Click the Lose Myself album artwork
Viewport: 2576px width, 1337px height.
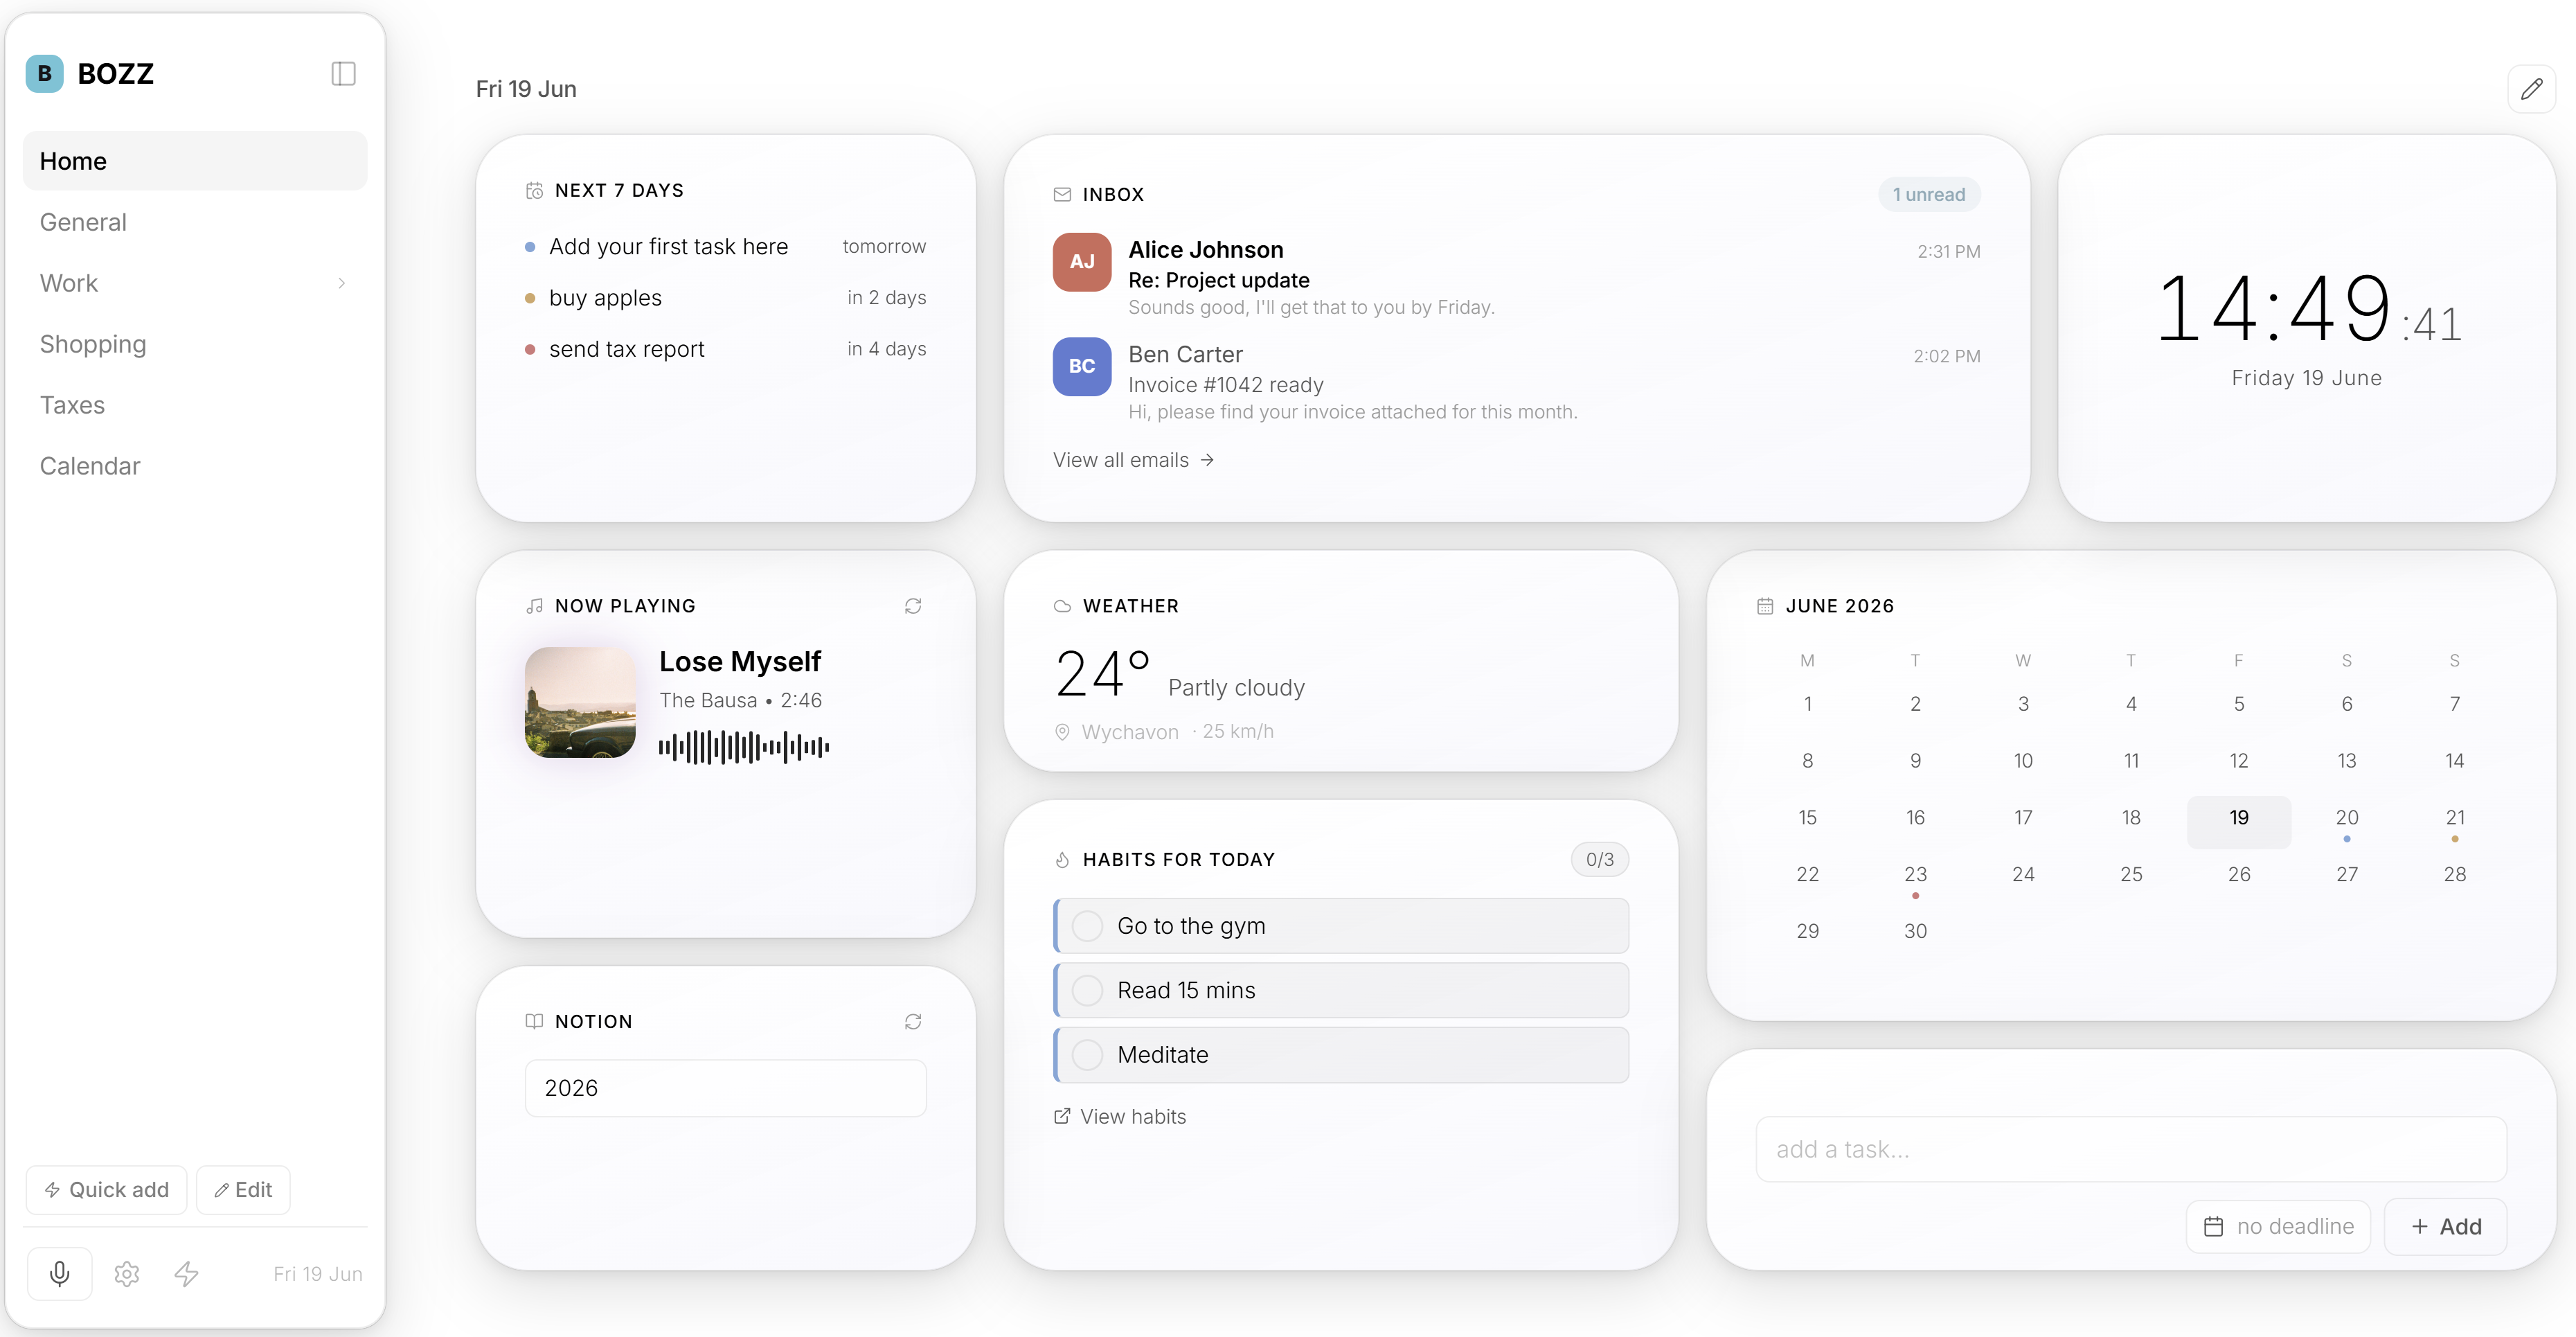(x=580, y=702)
